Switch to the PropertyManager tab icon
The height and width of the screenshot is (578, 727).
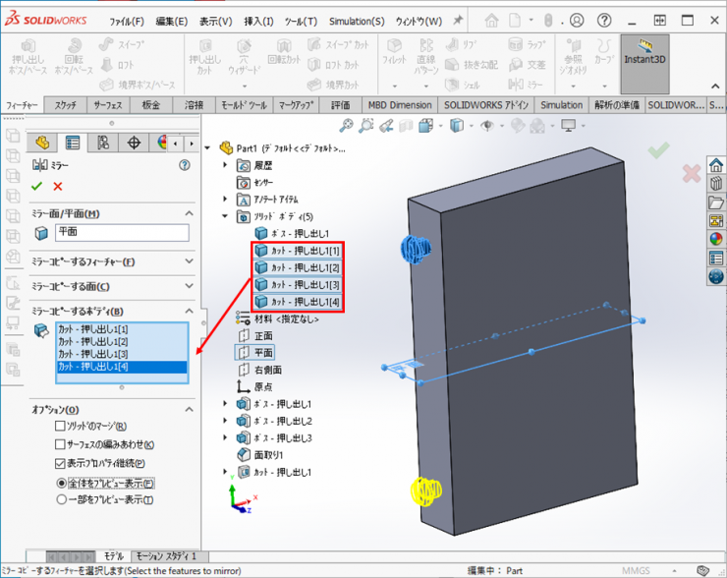(72, 143)
